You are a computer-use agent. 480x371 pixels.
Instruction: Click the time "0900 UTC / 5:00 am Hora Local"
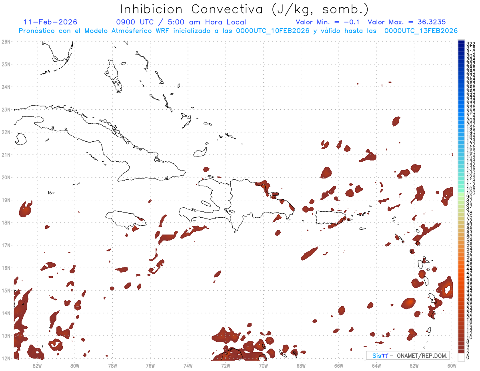pyautogui.click(x=181, y=22)
